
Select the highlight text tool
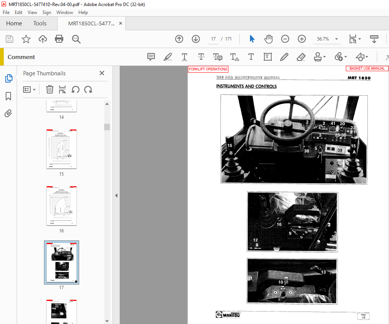pos(168,57)
